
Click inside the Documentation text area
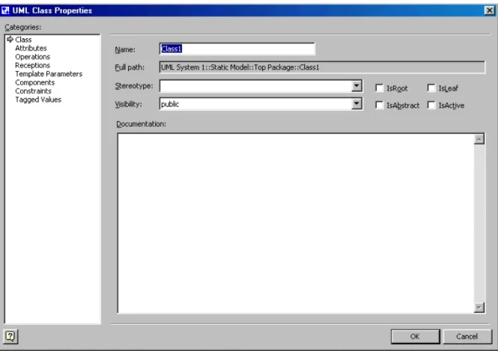tap(295, 223)
